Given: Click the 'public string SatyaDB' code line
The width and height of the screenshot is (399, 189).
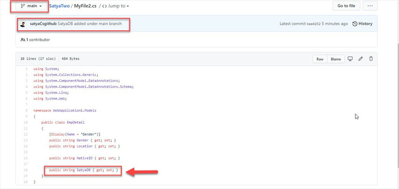Looking at the screenshot, I should pos(84,170).
